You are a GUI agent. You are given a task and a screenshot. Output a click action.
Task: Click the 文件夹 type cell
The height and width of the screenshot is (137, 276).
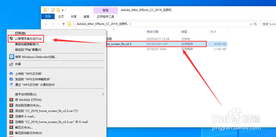click(186, 39)
